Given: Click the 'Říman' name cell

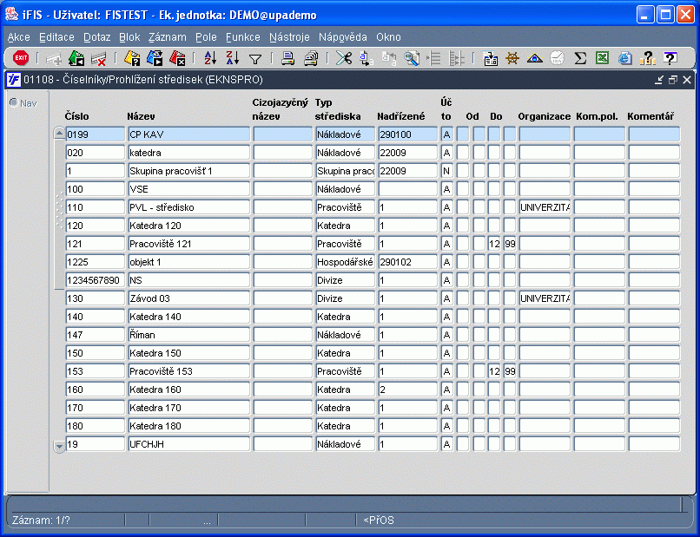Looking at the screenshot, I should coord(188,335).
